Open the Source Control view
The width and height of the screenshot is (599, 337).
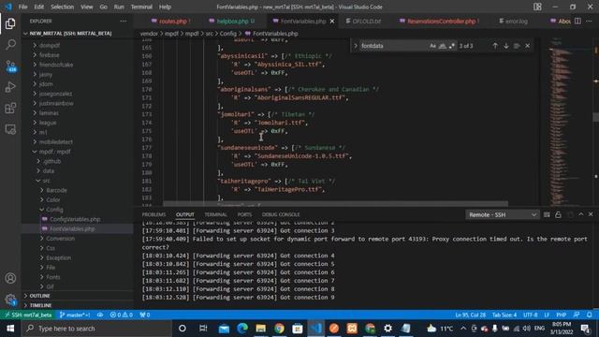tap(10, 66)
